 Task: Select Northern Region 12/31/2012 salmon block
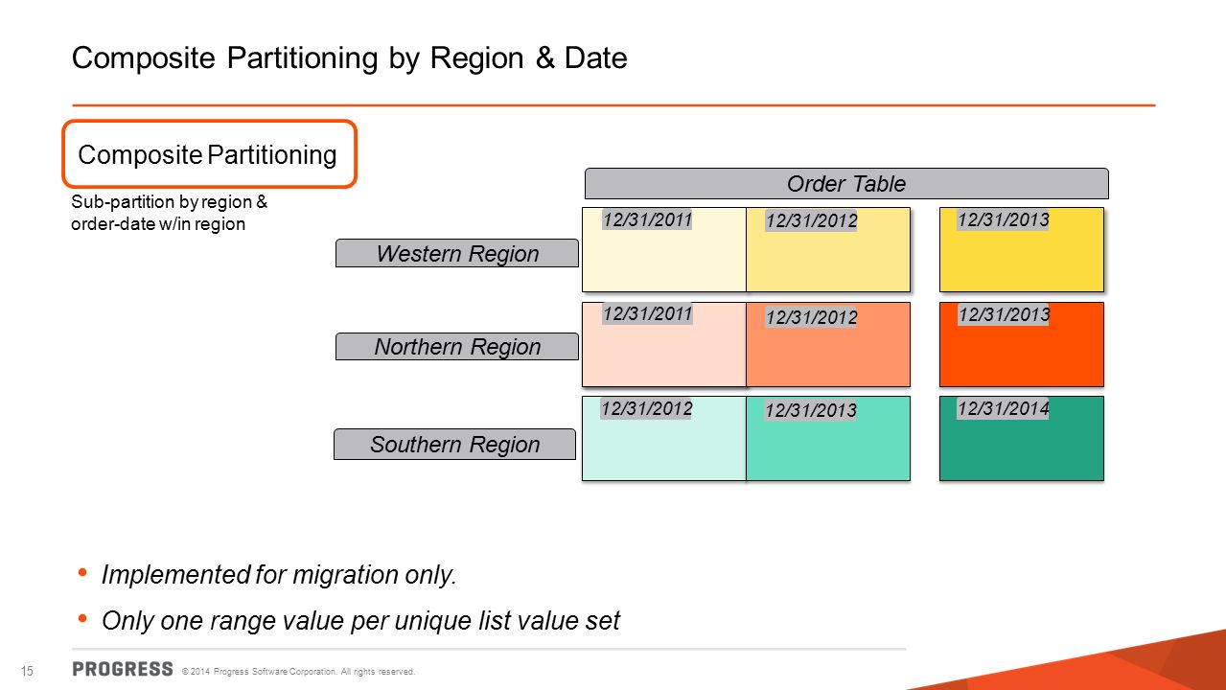(x=828, y=344)
